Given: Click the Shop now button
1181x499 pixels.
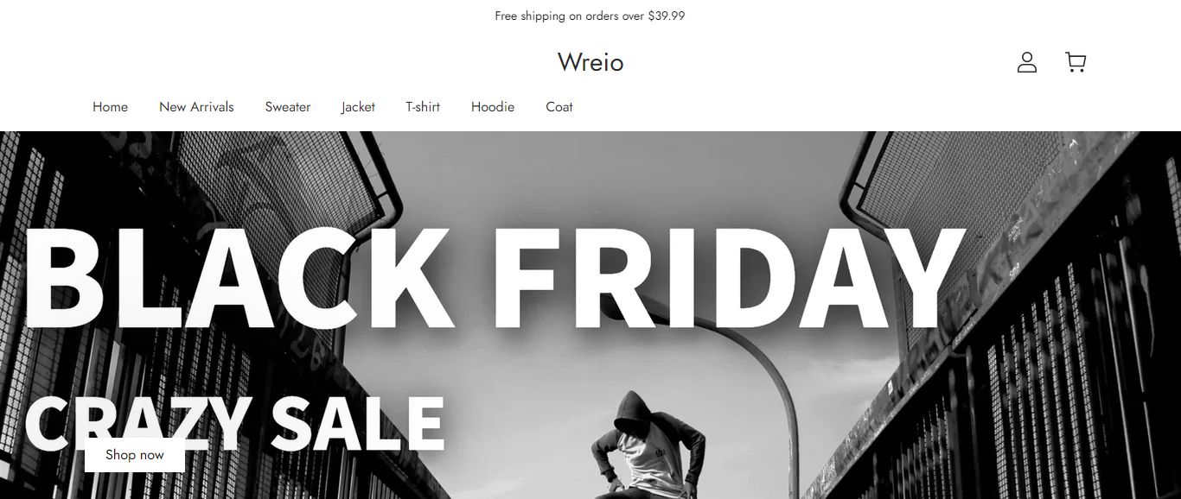Looking at the screenshot, I should click(x=135, y=455).
